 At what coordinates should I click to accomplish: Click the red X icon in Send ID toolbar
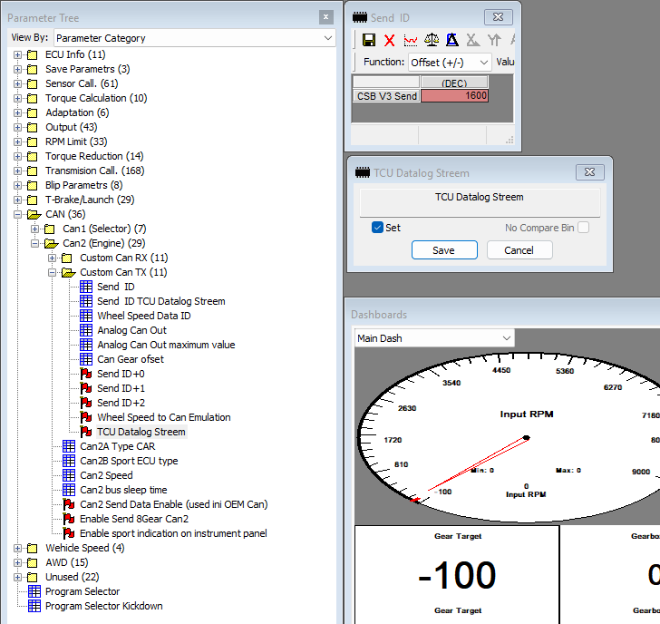coord(390,40)
